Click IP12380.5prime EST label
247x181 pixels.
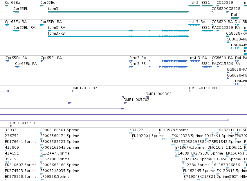(x=196, y=165)
